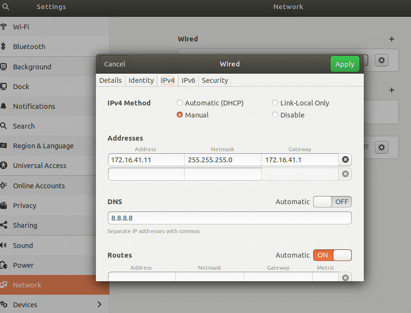Click the search magnifier icon in Settings header
Screen dimensions: 411x313
pyautogui.click(x=6, y=7)
